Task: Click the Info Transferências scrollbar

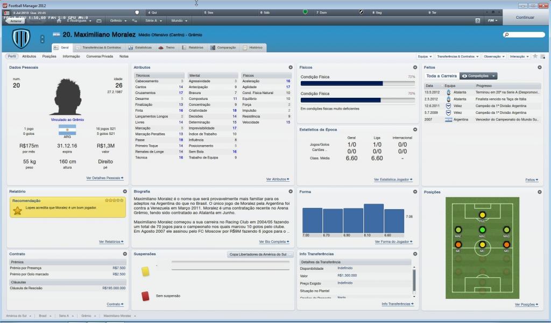Action: click(x=414, y=281)
